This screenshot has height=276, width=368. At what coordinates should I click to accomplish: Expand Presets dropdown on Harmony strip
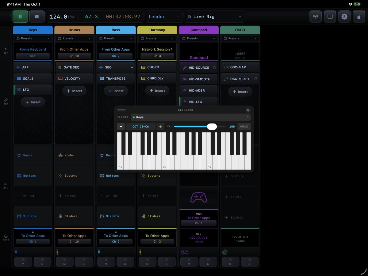157,38
